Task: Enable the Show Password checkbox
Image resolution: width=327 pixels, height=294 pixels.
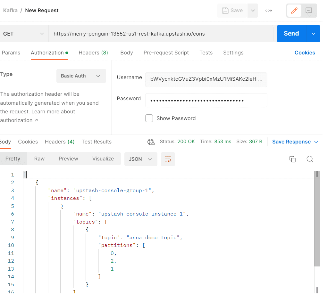Action: [149, 118]
